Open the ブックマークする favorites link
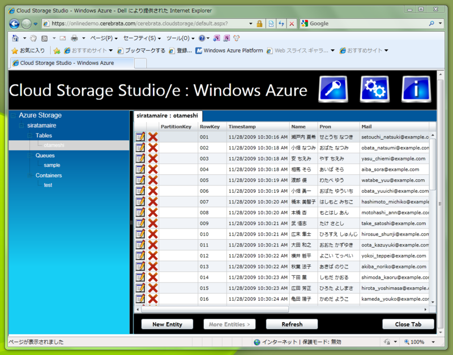Image resolution: width=453 pixels, height=355 pixels. (x=141, y=51)
